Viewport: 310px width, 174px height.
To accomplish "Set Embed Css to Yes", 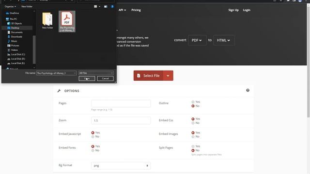I will point(193,119).
